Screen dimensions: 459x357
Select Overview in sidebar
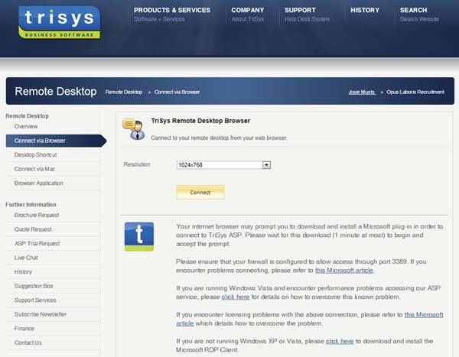point(26,126)
